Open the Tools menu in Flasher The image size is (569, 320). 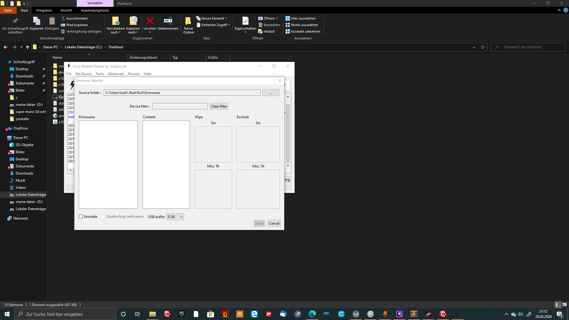(100, 74)
